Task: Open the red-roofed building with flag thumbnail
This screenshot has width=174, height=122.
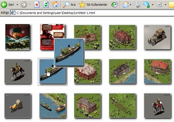Action: tap(157, 71)
